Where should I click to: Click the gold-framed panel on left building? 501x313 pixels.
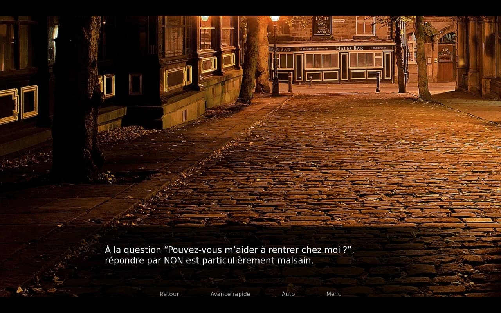[29, 102]
